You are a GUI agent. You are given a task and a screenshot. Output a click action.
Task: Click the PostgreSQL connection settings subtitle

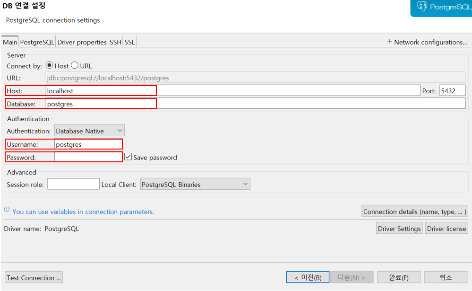tap(53, 20)
